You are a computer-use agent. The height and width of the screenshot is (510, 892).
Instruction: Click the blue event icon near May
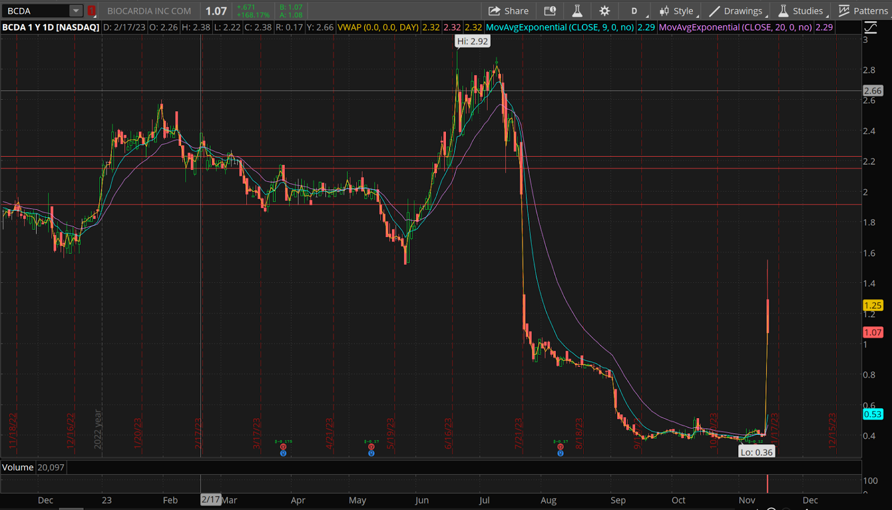[x=371, y=453]
